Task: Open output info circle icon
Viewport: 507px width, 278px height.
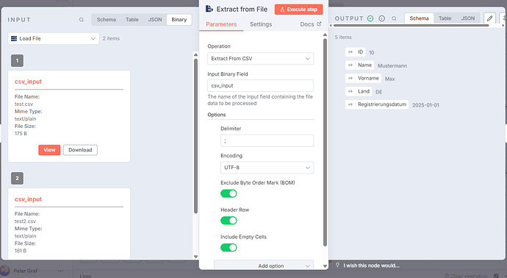Action: tap(382, 18)
